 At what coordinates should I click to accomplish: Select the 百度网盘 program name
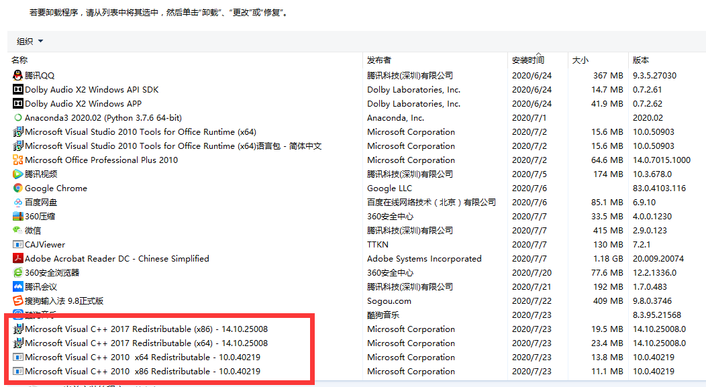click(x=41, y=203)
